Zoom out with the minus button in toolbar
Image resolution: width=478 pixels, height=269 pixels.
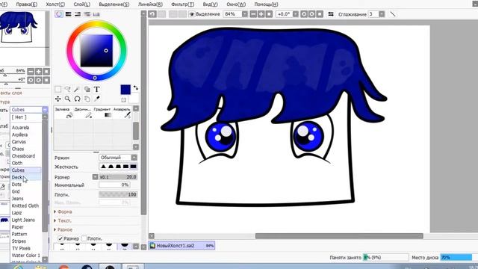(253, 14)
